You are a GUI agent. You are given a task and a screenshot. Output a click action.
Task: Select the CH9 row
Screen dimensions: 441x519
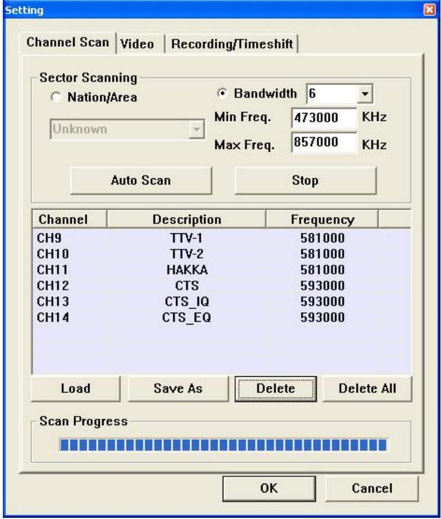[222, 238]
